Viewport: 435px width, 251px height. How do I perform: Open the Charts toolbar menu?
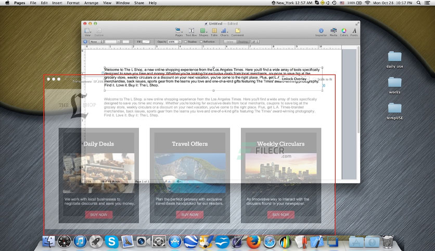[x=224, y=32]
